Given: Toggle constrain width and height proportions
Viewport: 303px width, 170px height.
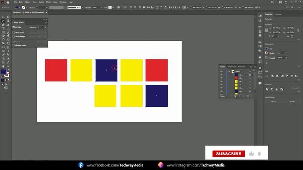Looking at the screenshot, I should [298, 30].
